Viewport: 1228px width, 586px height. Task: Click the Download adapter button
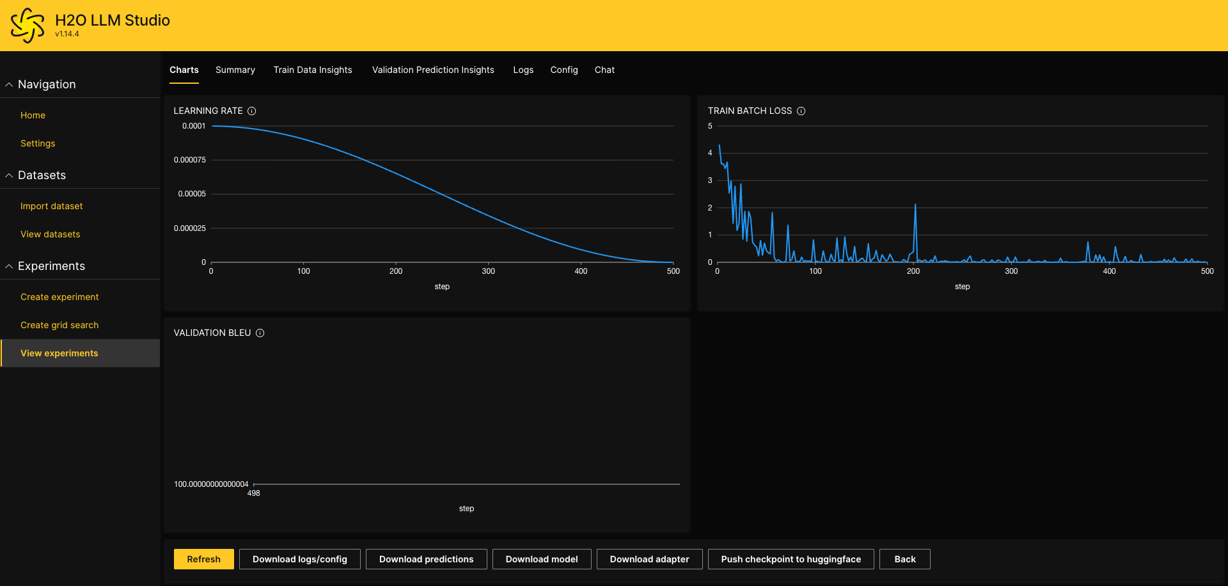pos(650,559)
